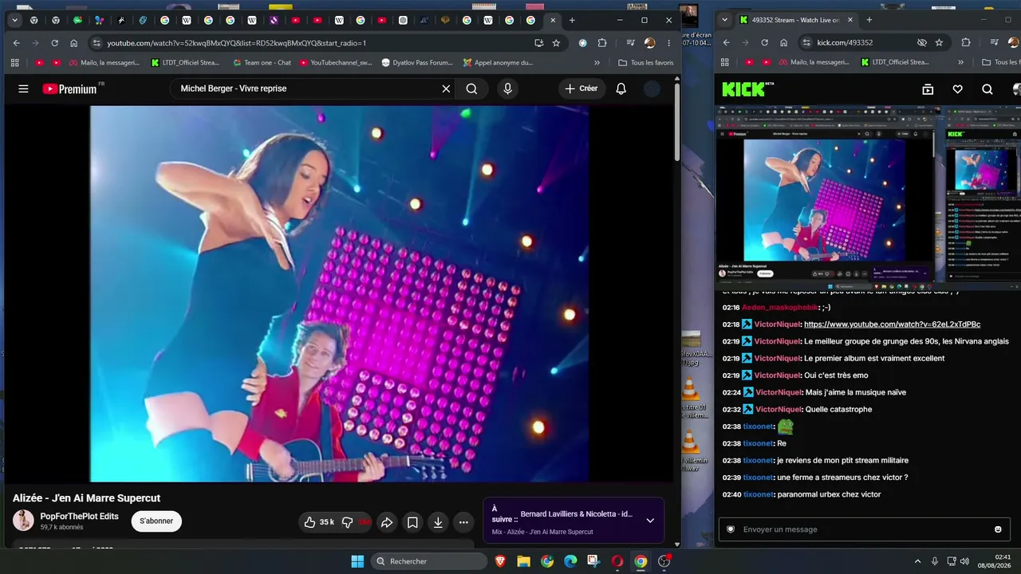This screenshot has height=574, width=1021.
Task: Open the YouTube account avatar menu
Action: pyautogui.click(x=652, y=88)
